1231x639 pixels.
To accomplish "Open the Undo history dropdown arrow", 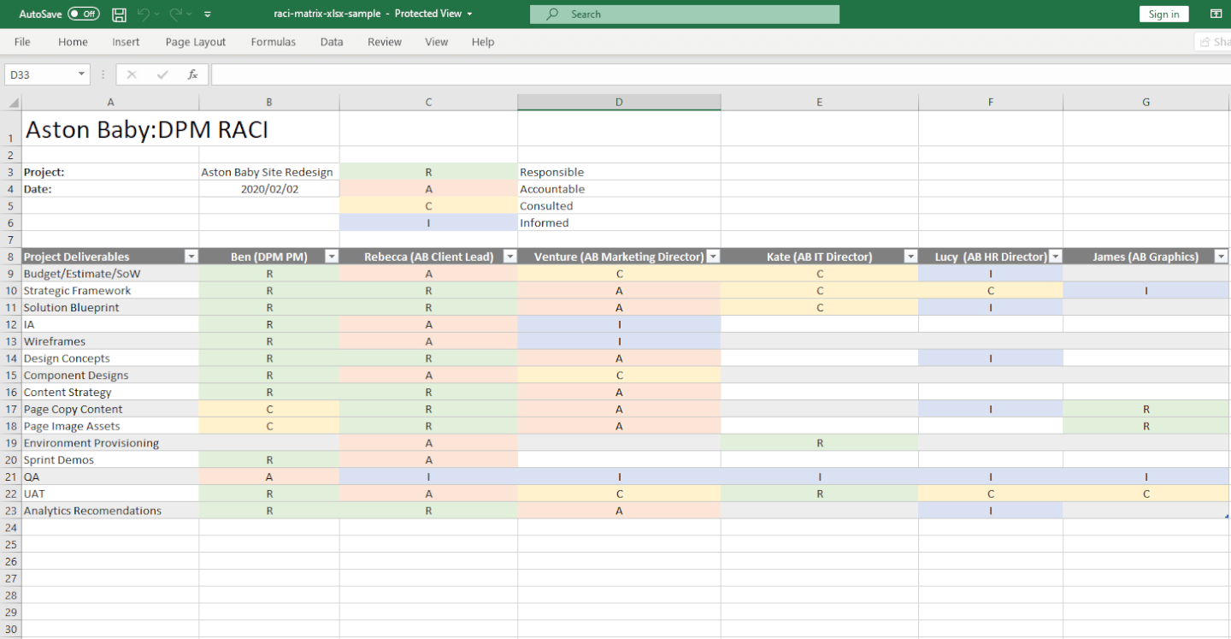I will [157, 14].
